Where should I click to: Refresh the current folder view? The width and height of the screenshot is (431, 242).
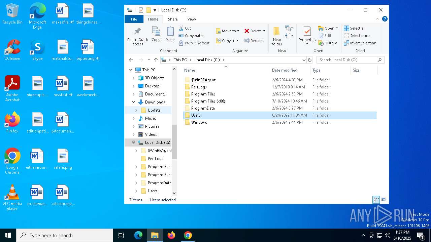point(310,60)
